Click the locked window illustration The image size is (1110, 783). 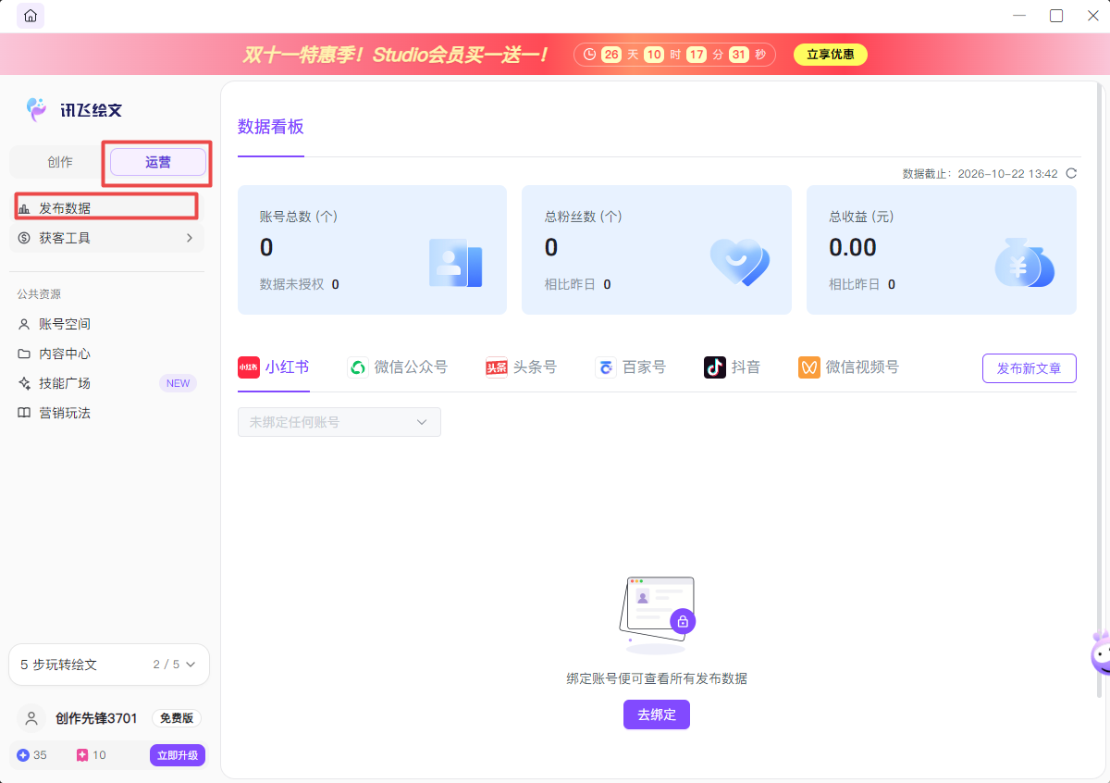pyautogui.click(x=659, y=615)
